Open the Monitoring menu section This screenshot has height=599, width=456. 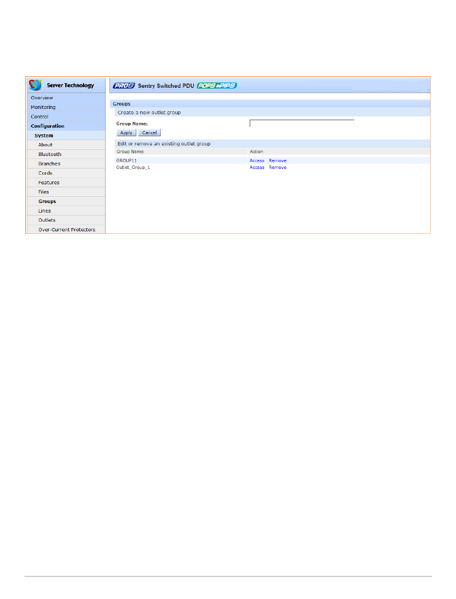[x=65, y=107]
